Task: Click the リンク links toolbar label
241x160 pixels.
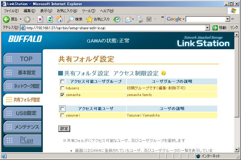Action: click(x=234, y=28)
